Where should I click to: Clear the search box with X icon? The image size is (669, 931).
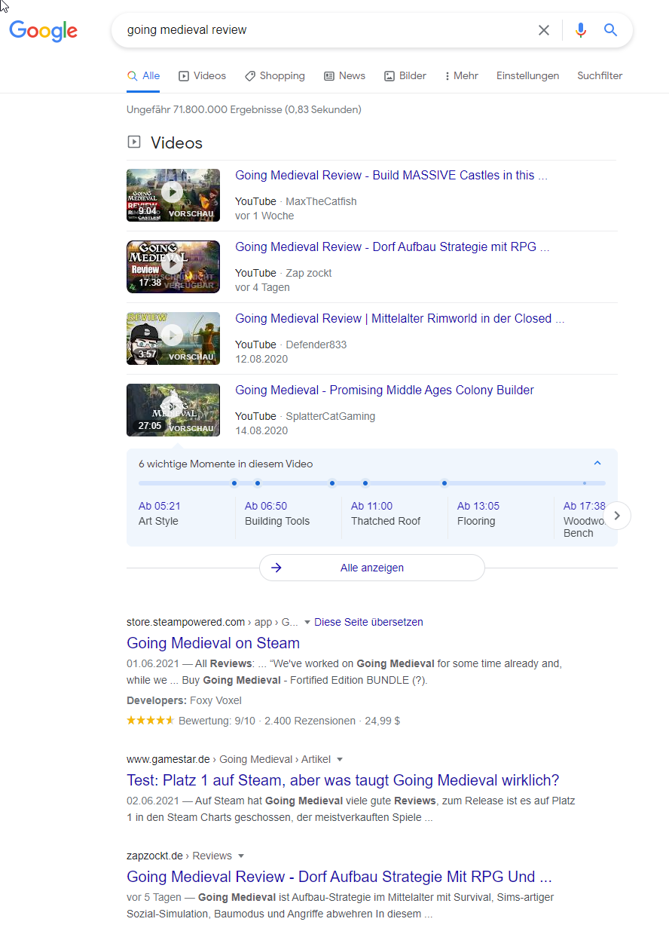pos(543,30)
